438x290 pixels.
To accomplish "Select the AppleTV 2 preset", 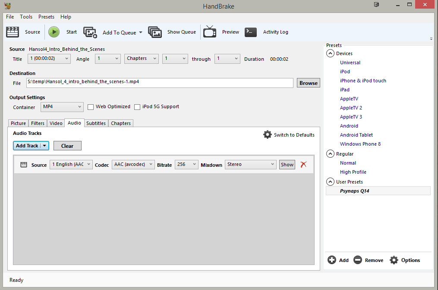I will pyautogui.click(x=351, y=108).
